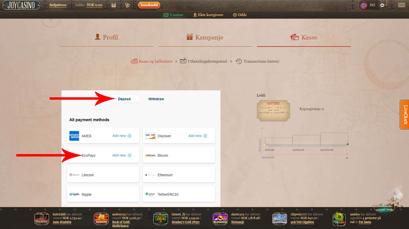Screen dimensions: 409x229
Task: Open Ekte kortgivere section
Action: click(x=208, y=15)
